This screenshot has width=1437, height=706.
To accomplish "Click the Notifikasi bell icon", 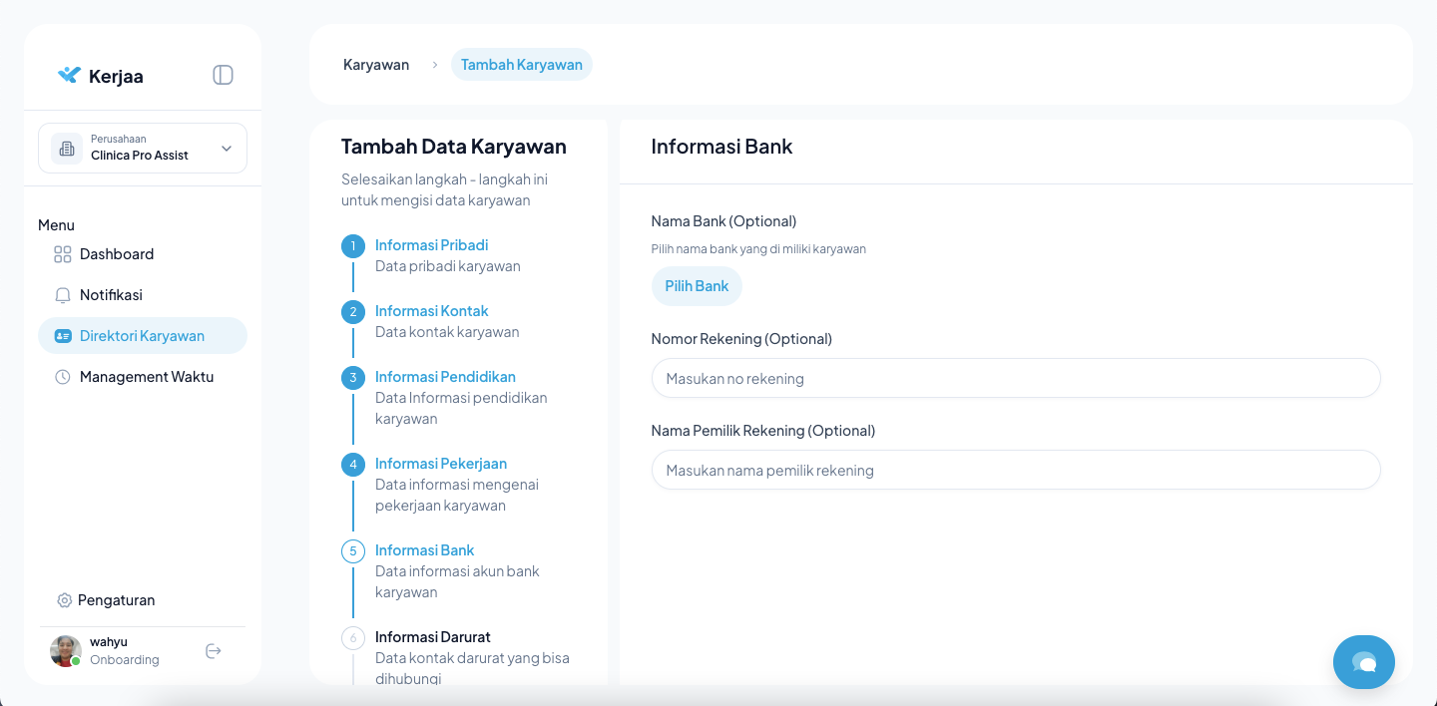I will click(63, 295).
